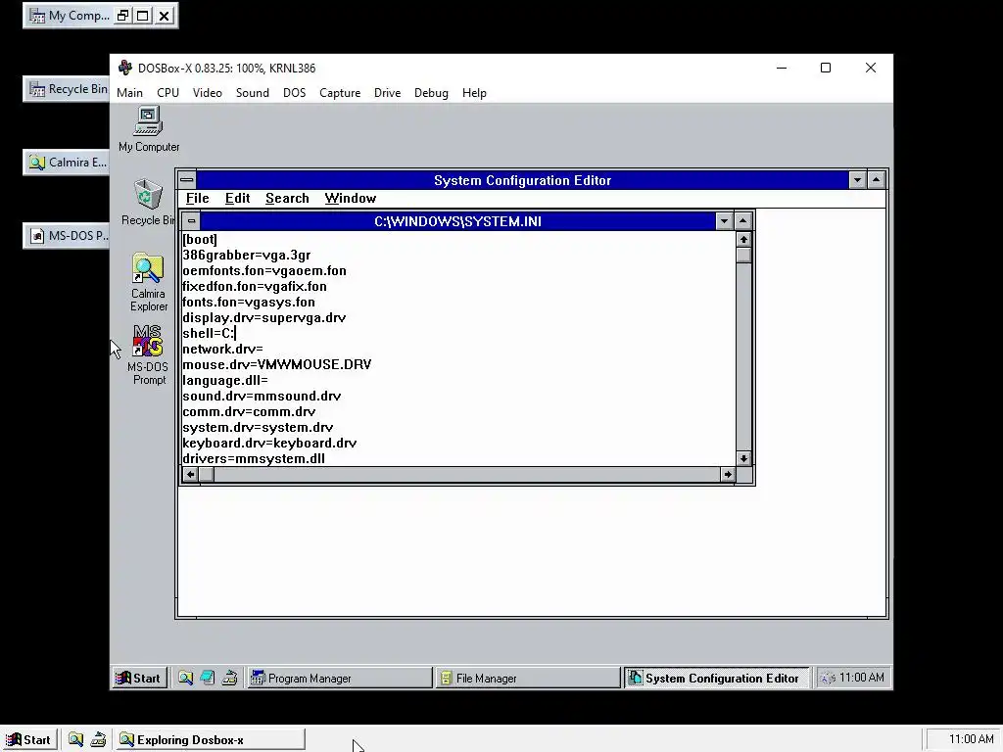Click the SYSTEM.INI horizontal scroll left arrow
Viewport: 1003px width, 752px height.
pos(190,475)
